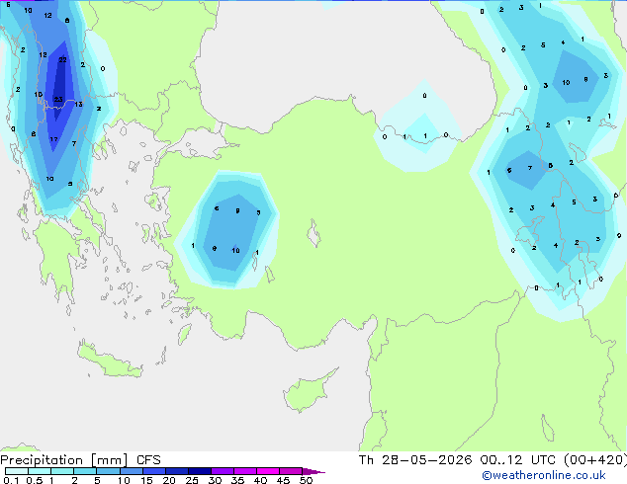Click the '50' legend label

[x=306, y=480]
